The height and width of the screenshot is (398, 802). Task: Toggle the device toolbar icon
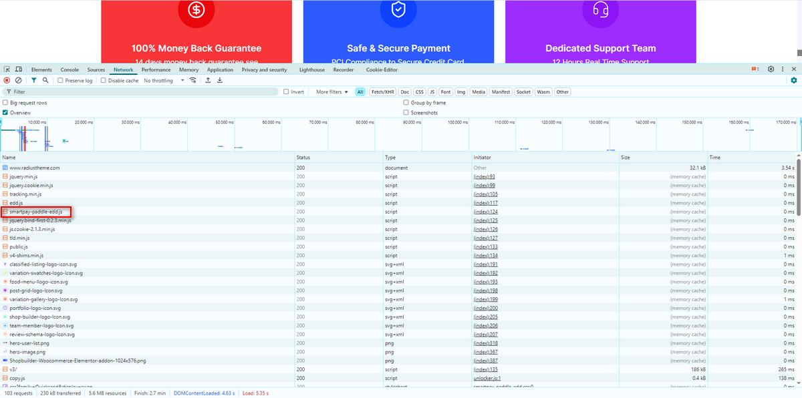19,69
